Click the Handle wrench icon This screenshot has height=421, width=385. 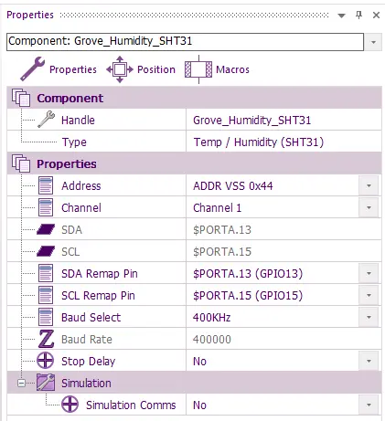coord(46,120)
